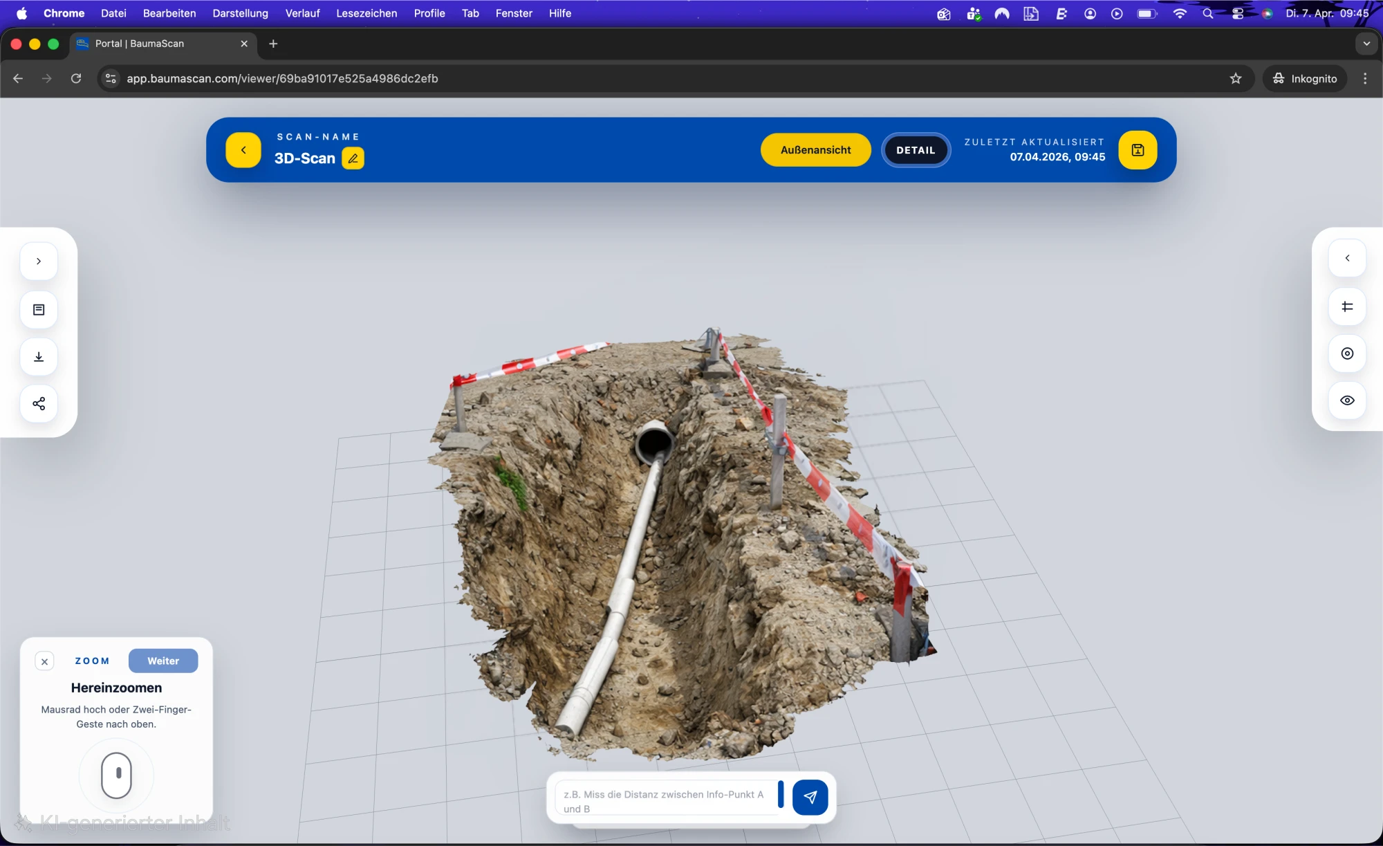Viewport: 1383px width, 846px height.
Task: Bookmark this page with star icon
Action: click(x=1236, y=78)
